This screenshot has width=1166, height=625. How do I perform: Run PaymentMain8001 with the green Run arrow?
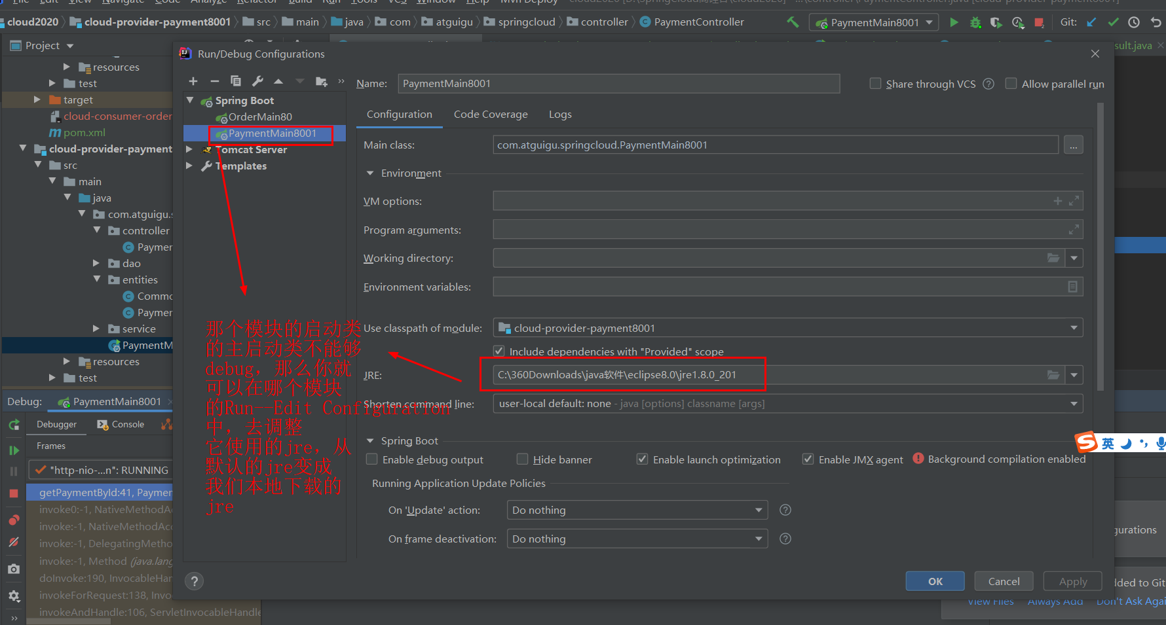pos(954,22)
